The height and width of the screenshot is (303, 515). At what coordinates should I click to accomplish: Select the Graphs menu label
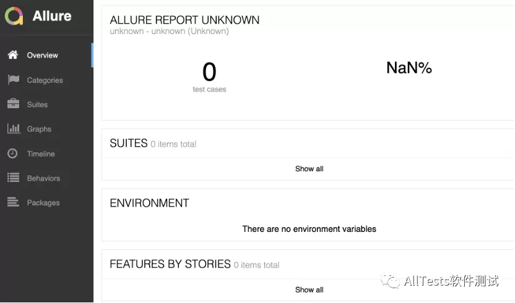tap(39, 129)
